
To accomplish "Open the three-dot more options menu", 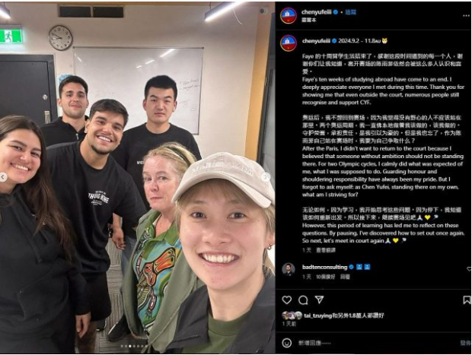I will (x=466, y=16).
